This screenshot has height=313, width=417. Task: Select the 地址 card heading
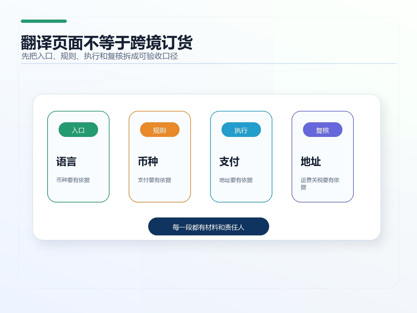click(x=311, y=162)
